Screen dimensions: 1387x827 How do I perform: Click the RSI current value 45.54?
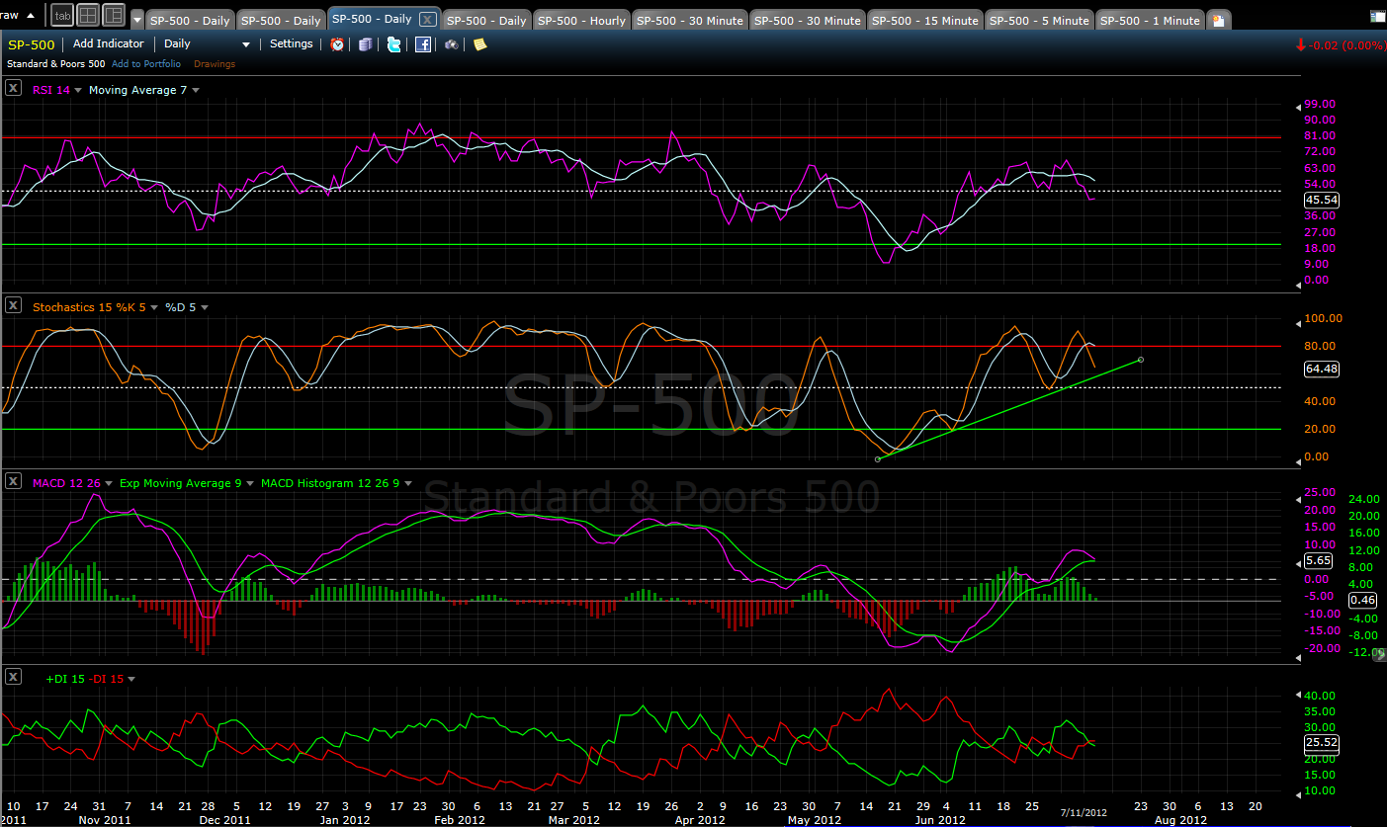pos(1322,199)
